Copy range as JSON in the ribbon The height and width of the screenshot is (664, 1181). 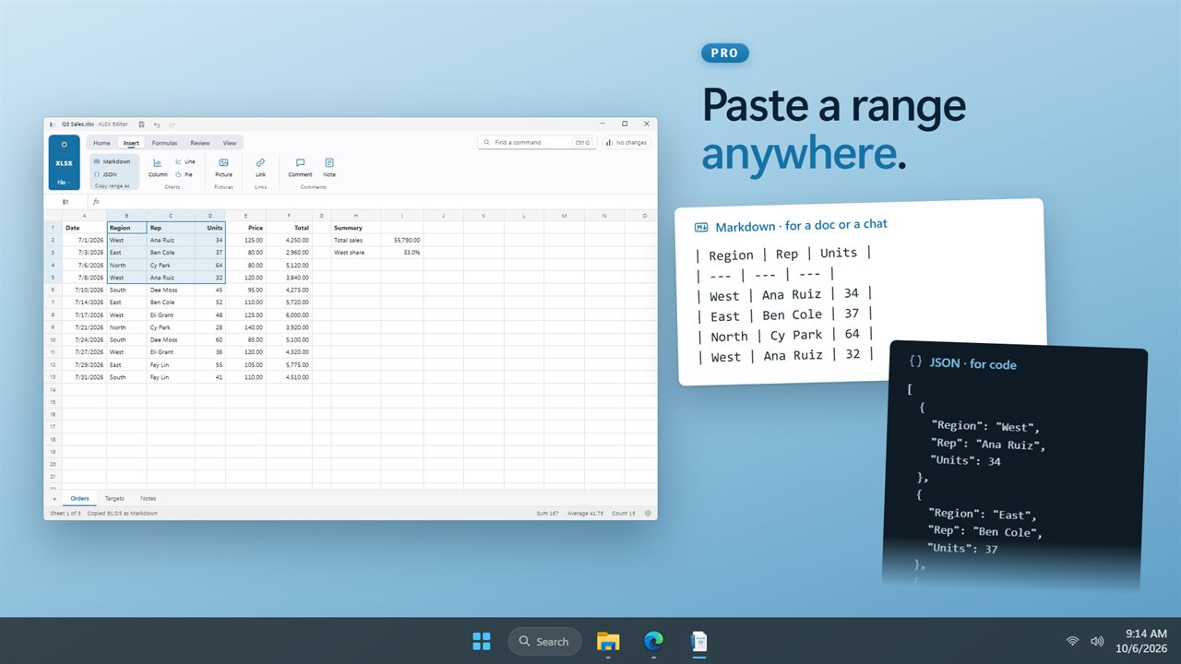coord(105,174)
